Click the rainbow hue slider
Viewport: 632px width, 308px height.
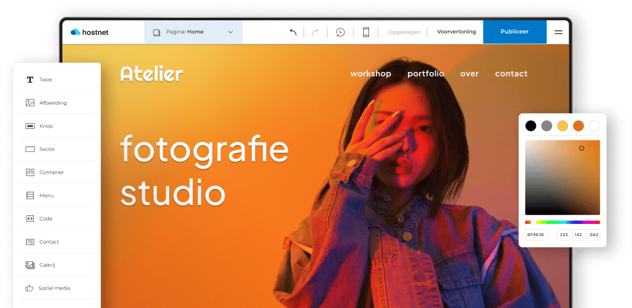(x=562, y=222)
